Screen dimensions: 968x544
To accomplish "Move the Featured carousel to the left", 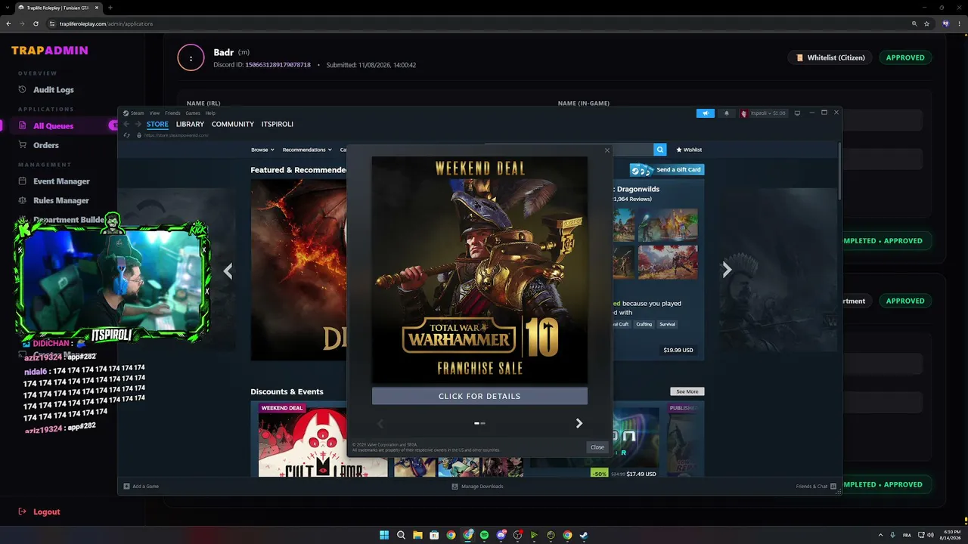I will click(228, 271).
